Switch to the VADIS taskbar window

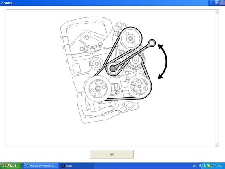tap(77, 166)
